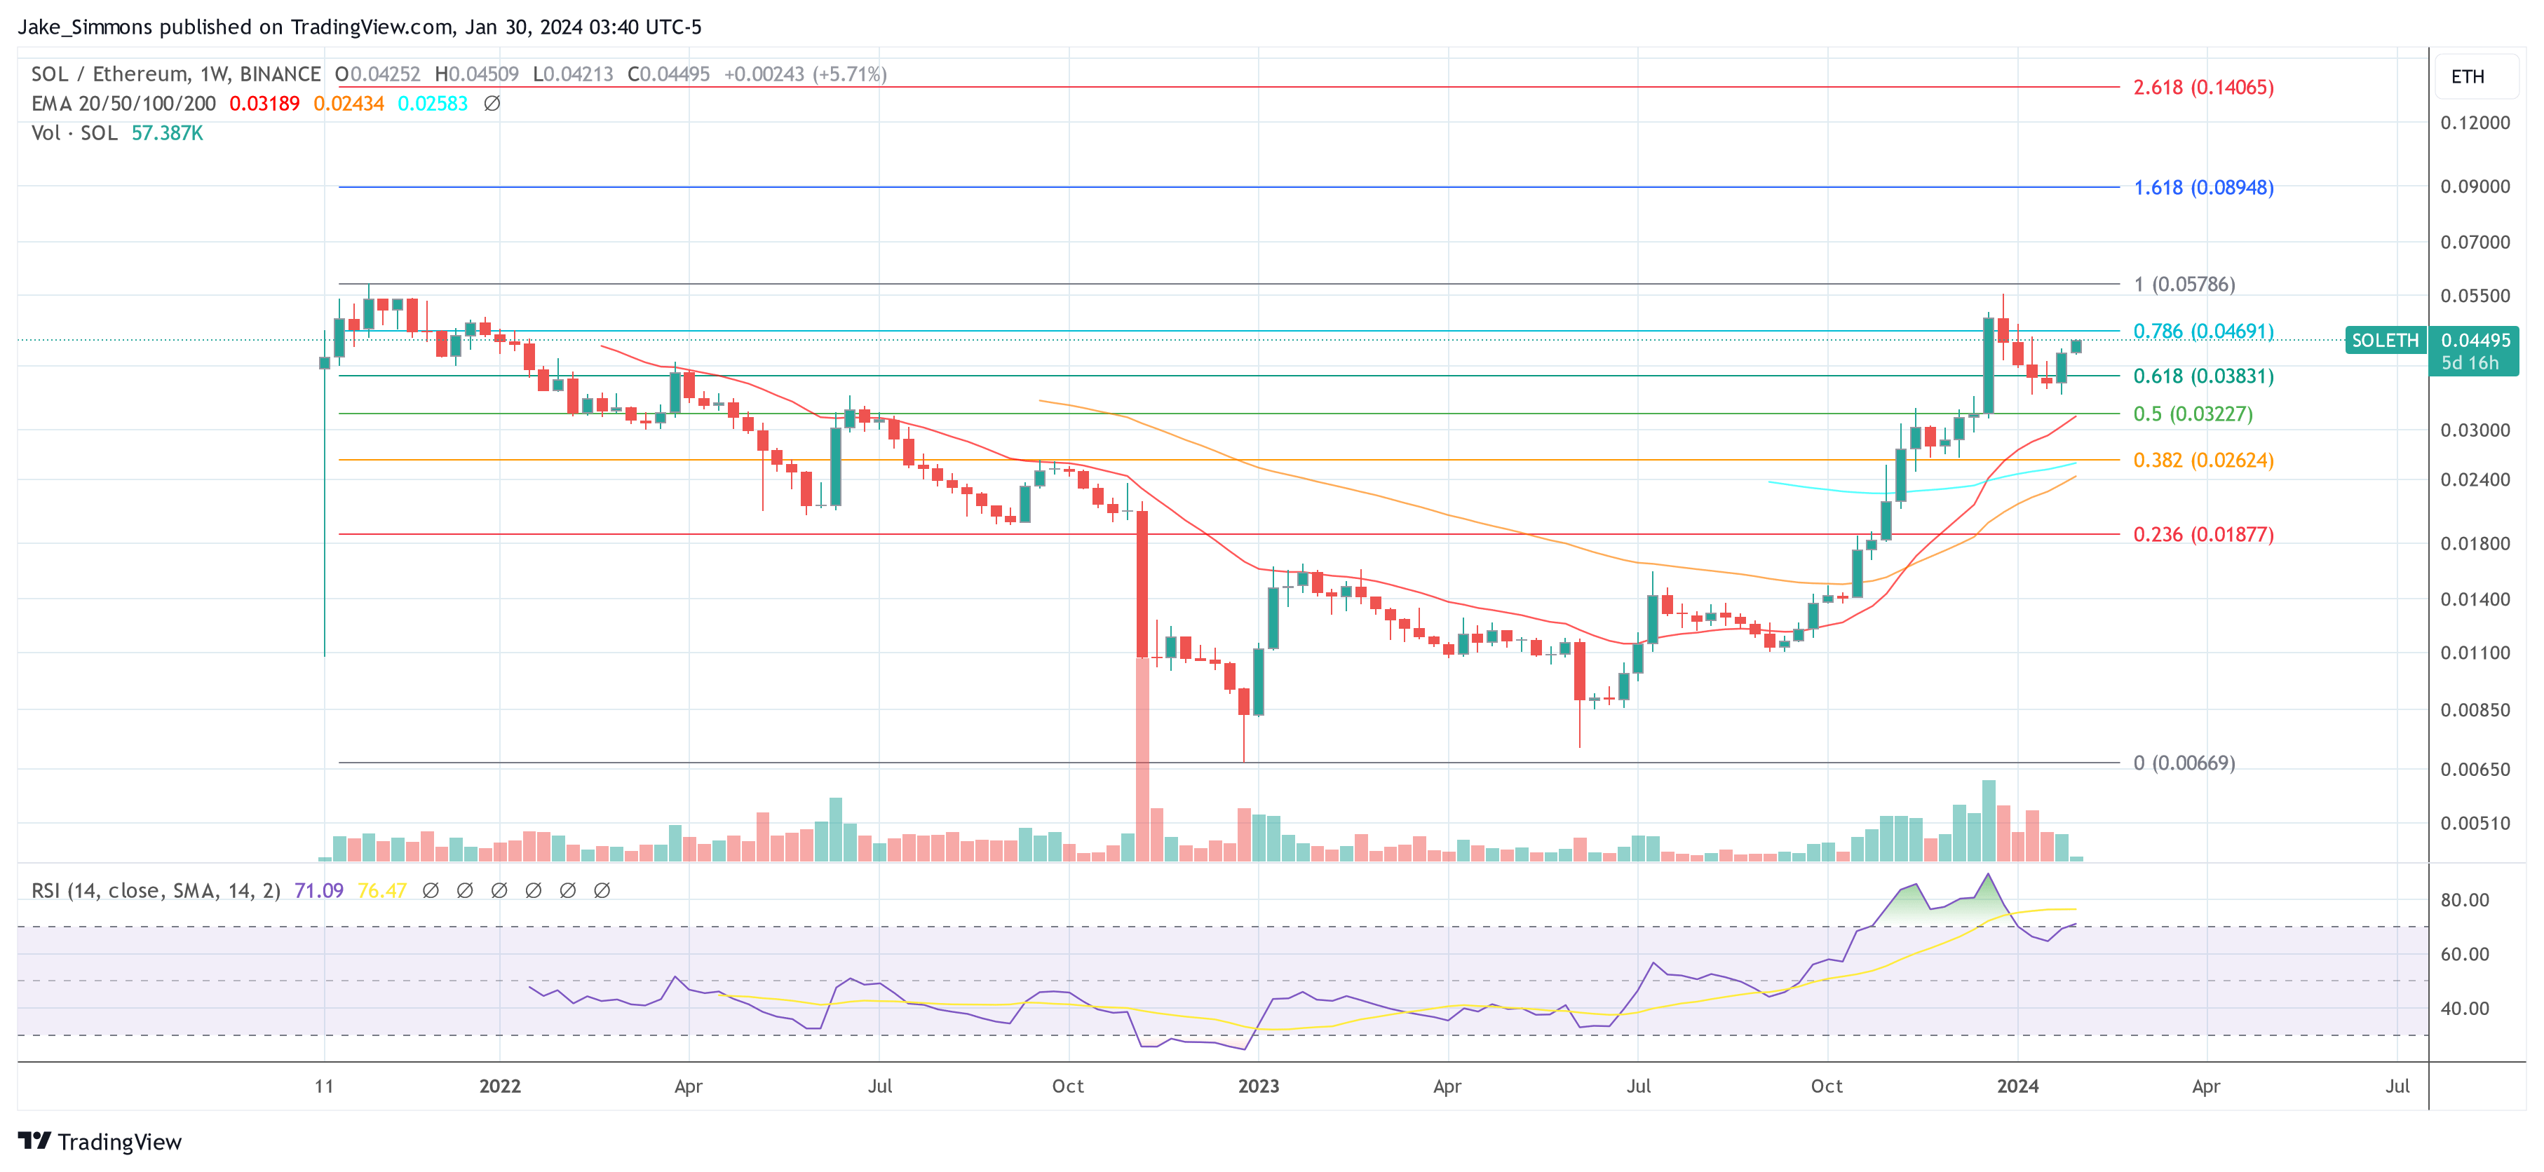Click the 40.00 RSI axis tick

2465,1009
